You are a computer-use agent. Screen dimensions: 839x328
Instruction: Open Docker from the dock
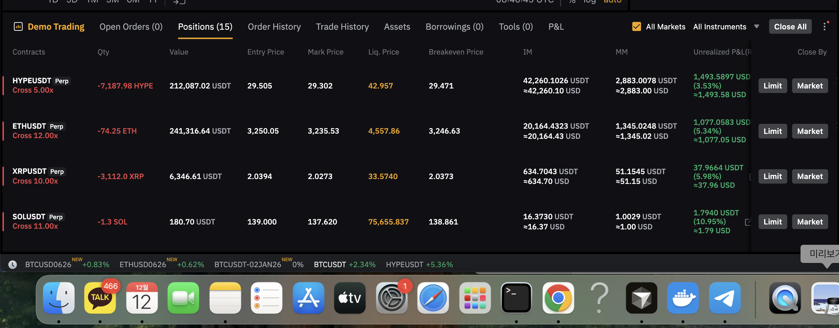pos(683,298)
